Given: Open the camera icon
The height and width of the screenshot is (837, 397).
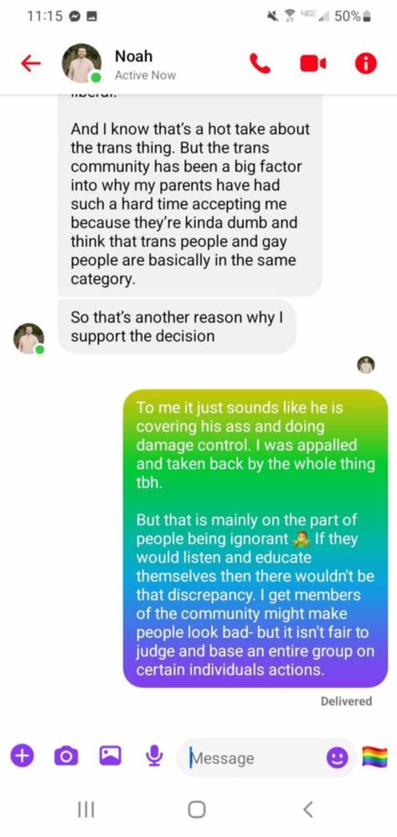Looking at the screenshot, I should [66, 756].
